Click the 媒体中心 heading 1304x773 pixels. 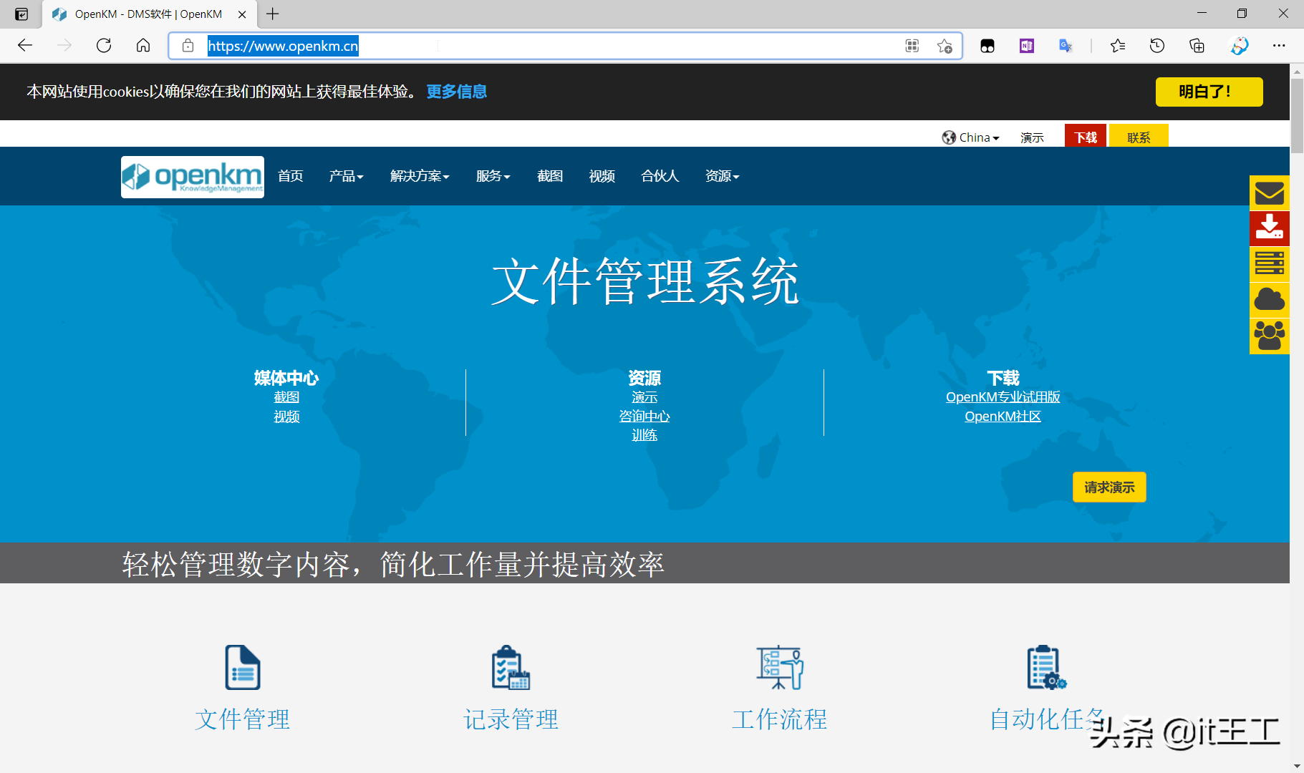coord(286,378)
